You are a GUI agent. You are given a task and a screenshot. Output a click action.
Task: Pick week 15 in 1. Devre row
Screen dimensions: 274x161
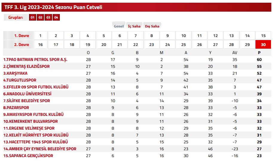pyautogui.click(x=263, y=36)
